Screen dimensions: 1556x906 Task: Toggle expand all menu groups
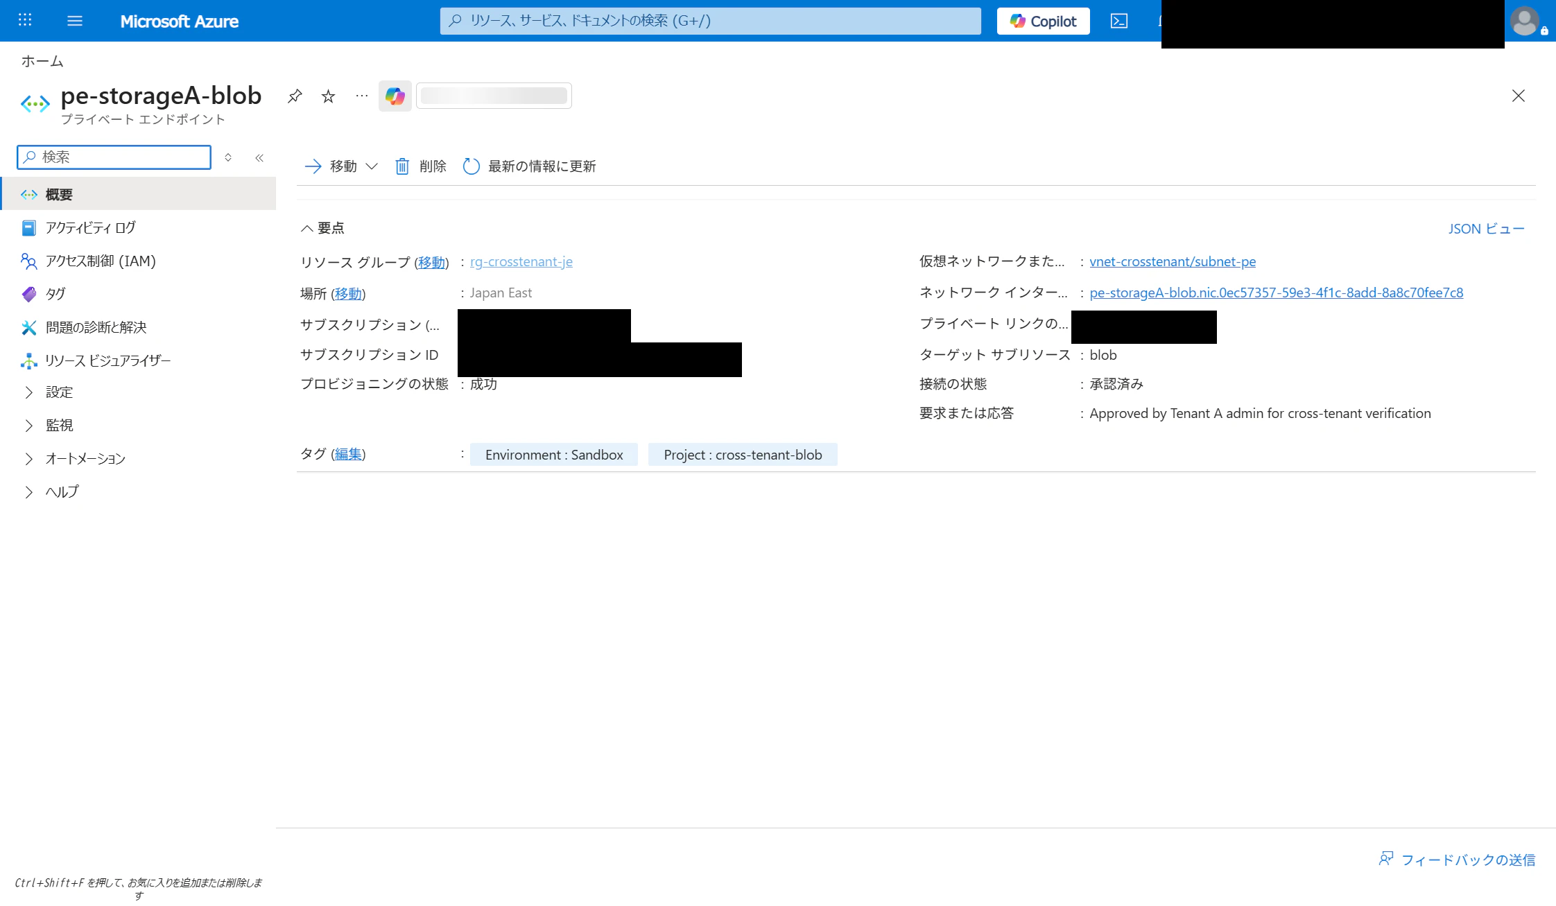point(228,158)
